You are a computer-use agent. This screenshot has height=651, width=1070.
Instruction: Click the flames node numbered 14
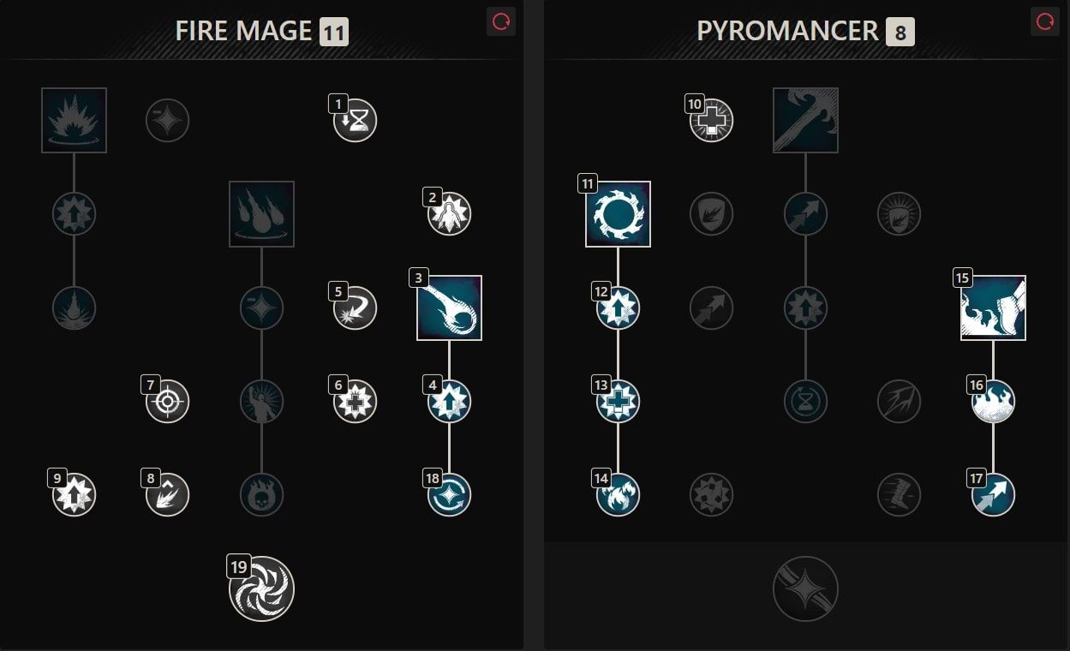618,495
